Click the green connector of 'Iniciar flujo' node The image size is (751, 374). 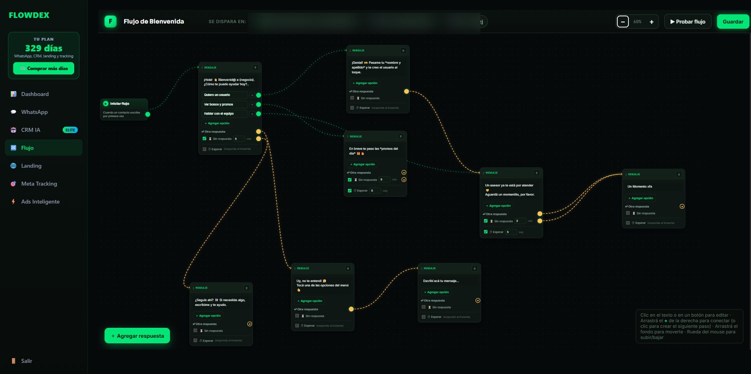click(147, 114)
